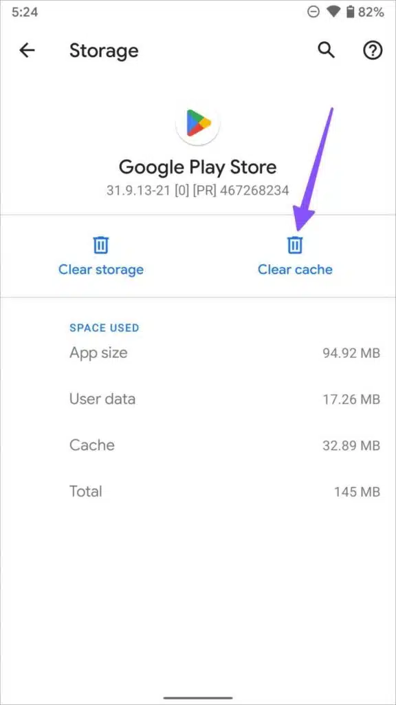The image size is (396, 705).
Task: Tap the back arrow icon
Action: click(x=27, y=51)
